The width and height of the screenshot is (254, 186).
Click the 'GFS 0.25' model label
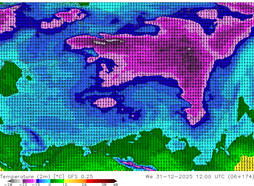point(80,177)
